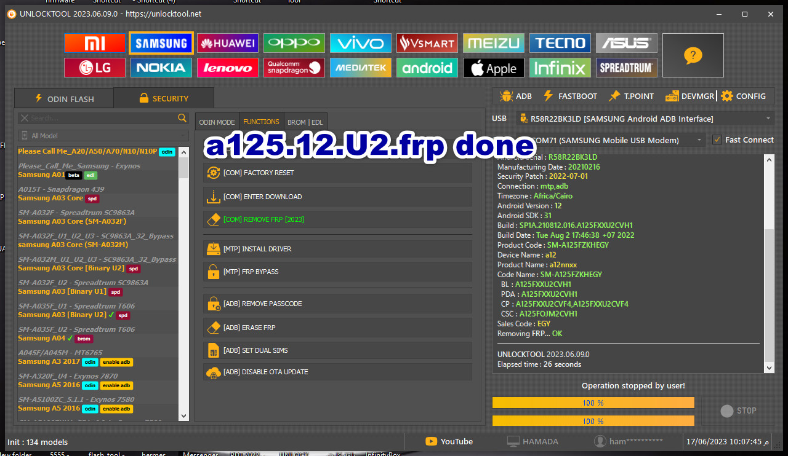
Task: Open the FASTBOOT tool
Action: (570, 96)
